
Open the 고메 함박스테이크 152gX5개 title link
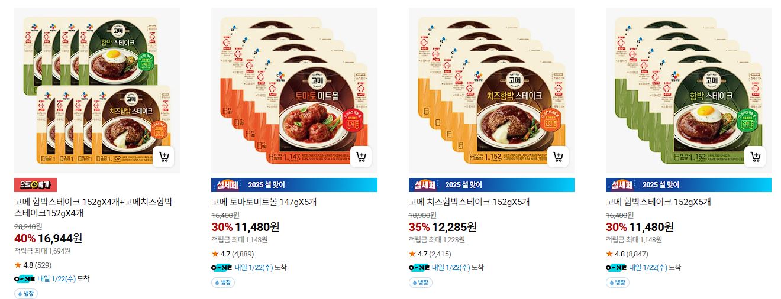(659, 201)
